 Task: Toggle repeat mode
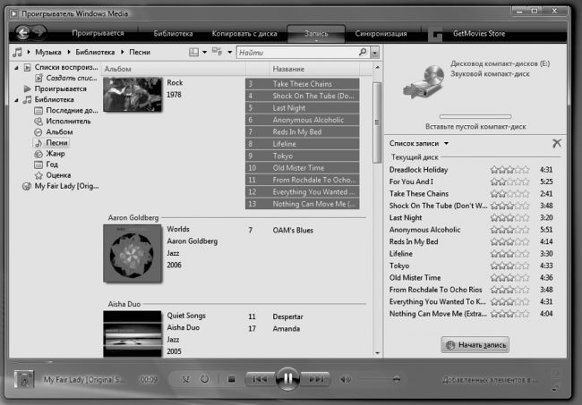205,379
